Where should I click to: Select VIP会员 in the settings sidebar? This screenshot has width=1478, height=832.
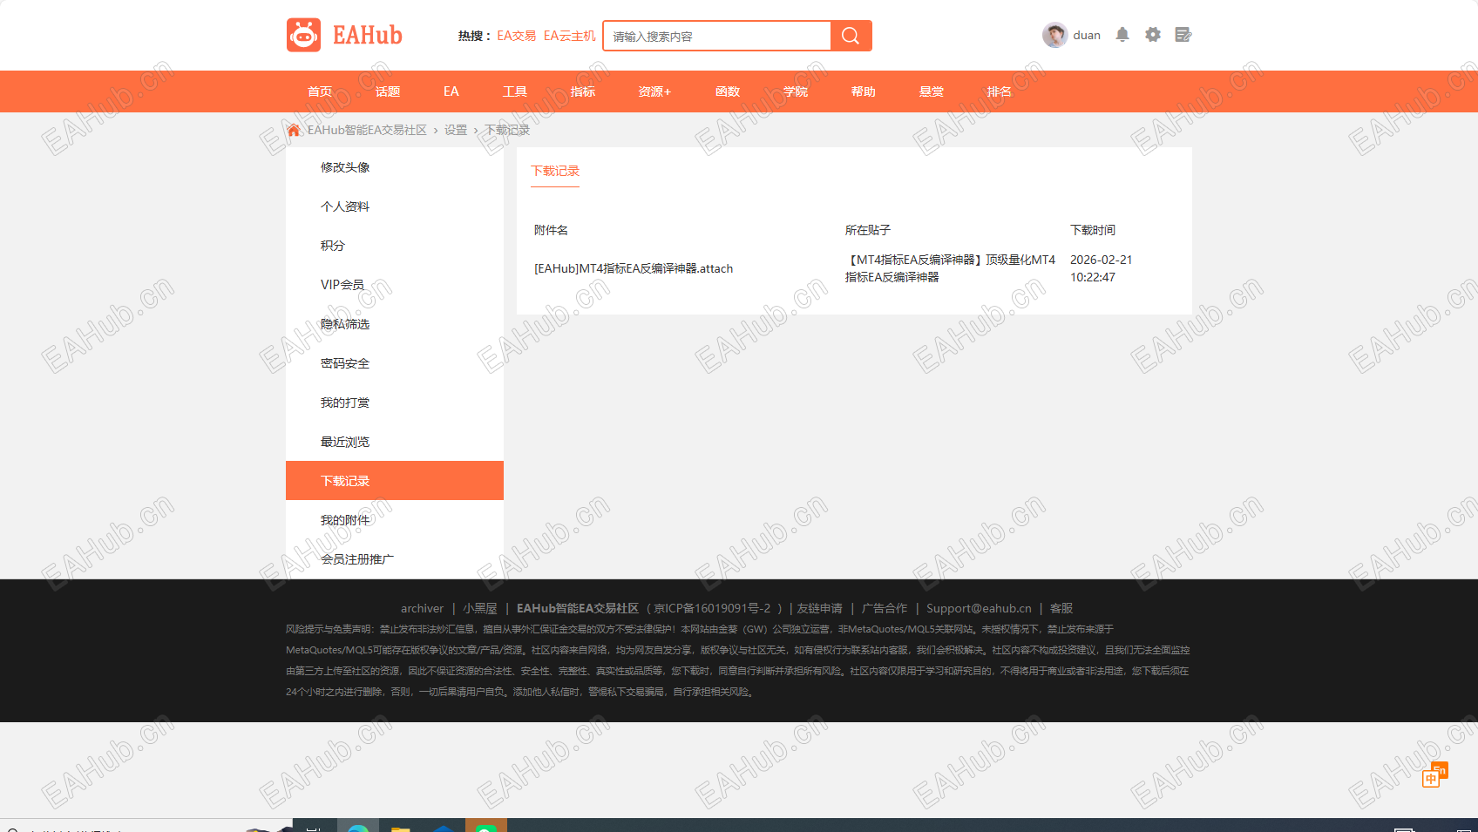tap(395, 285)
